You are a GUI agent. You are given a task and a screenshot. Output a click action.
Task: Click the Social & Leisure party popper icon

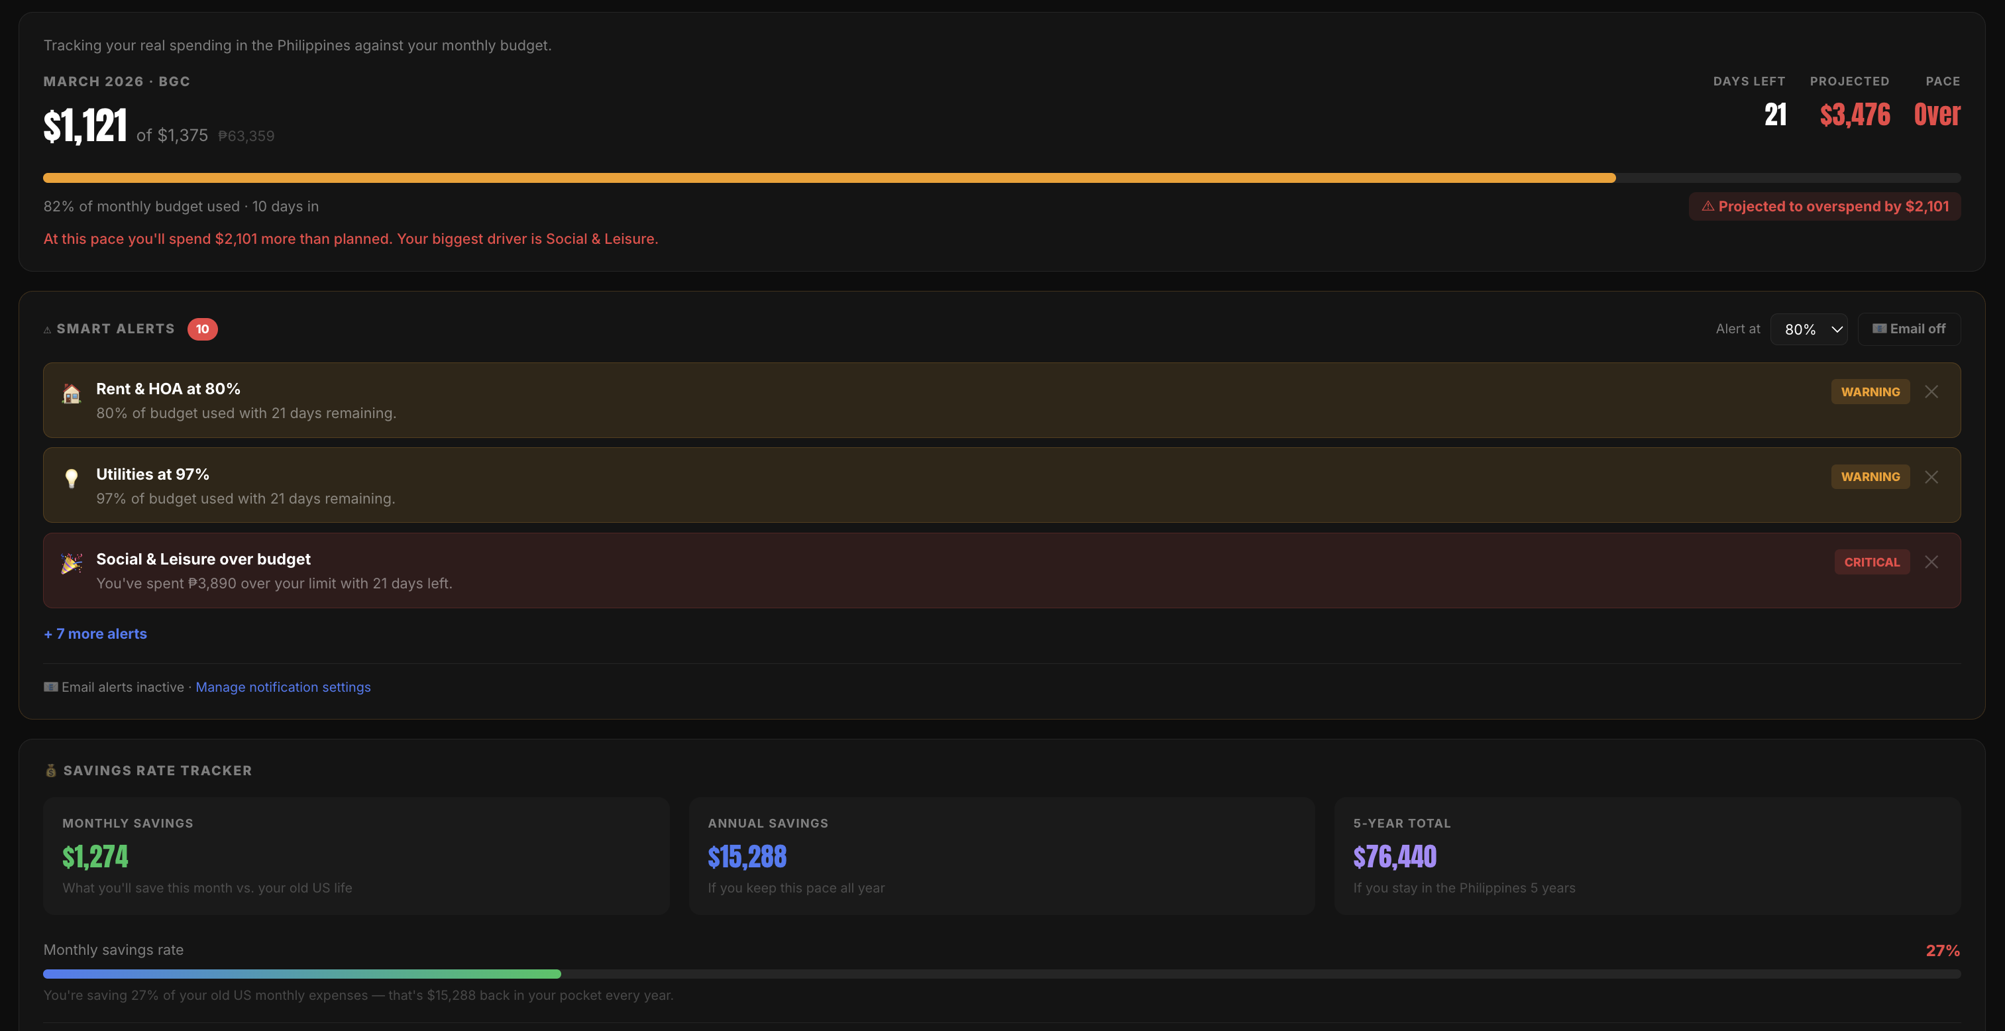(x=71, y=564)
